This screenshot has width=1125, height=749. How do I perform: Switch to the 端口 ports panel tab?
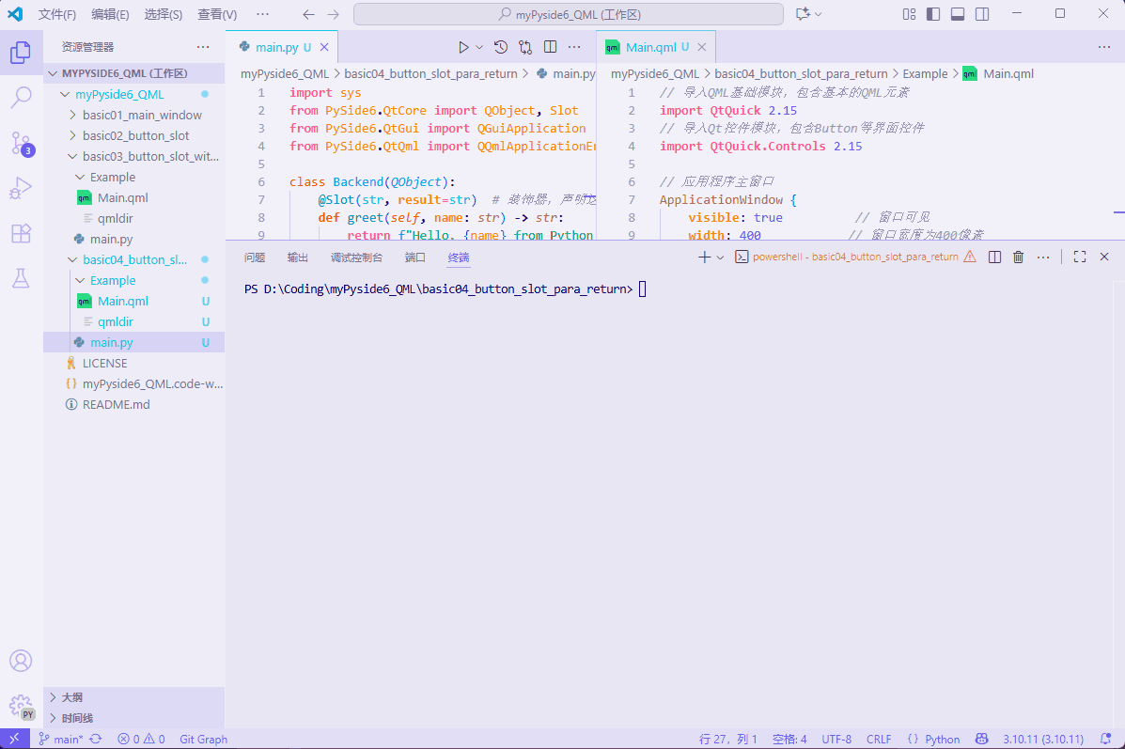[415, 257]
